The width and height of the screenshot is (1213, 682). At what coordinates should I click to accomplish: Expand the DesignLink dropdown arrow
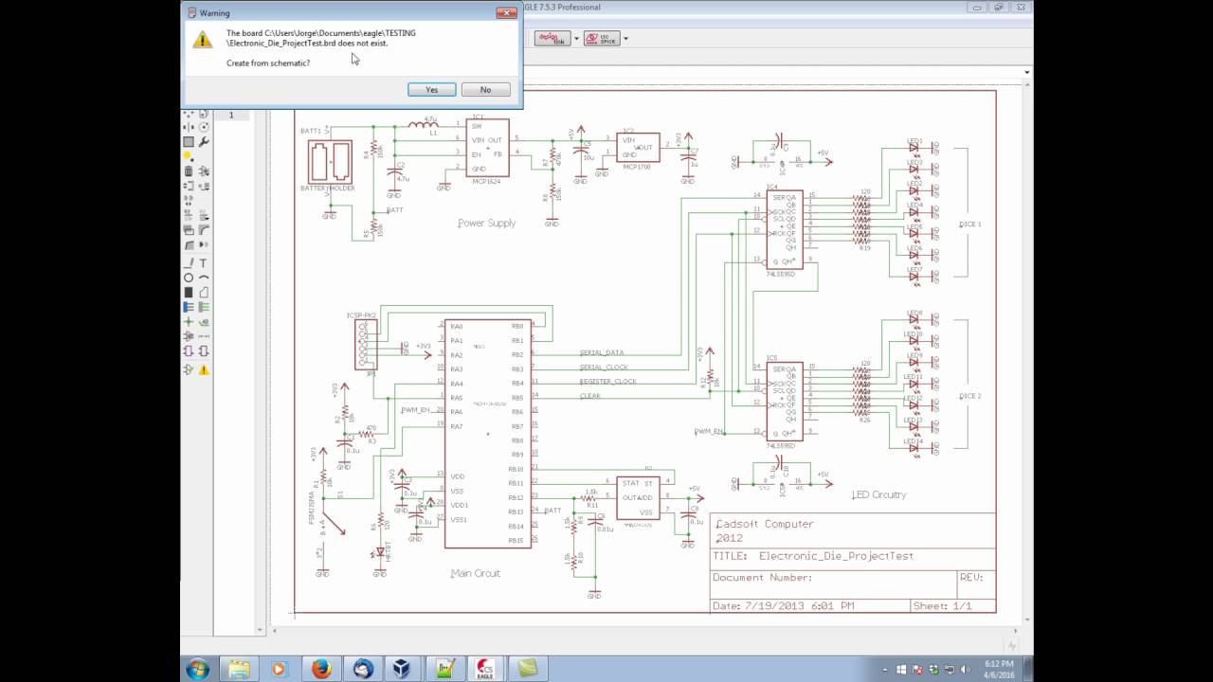tap(574, 39)
